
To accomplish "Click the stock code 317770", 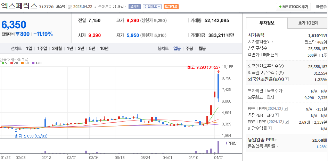I will pos(46,7).
